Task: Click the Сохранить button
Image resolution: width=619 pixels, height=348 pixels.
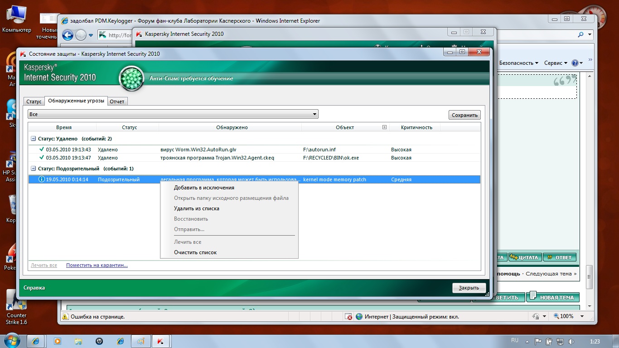Action: pos(464,115)
